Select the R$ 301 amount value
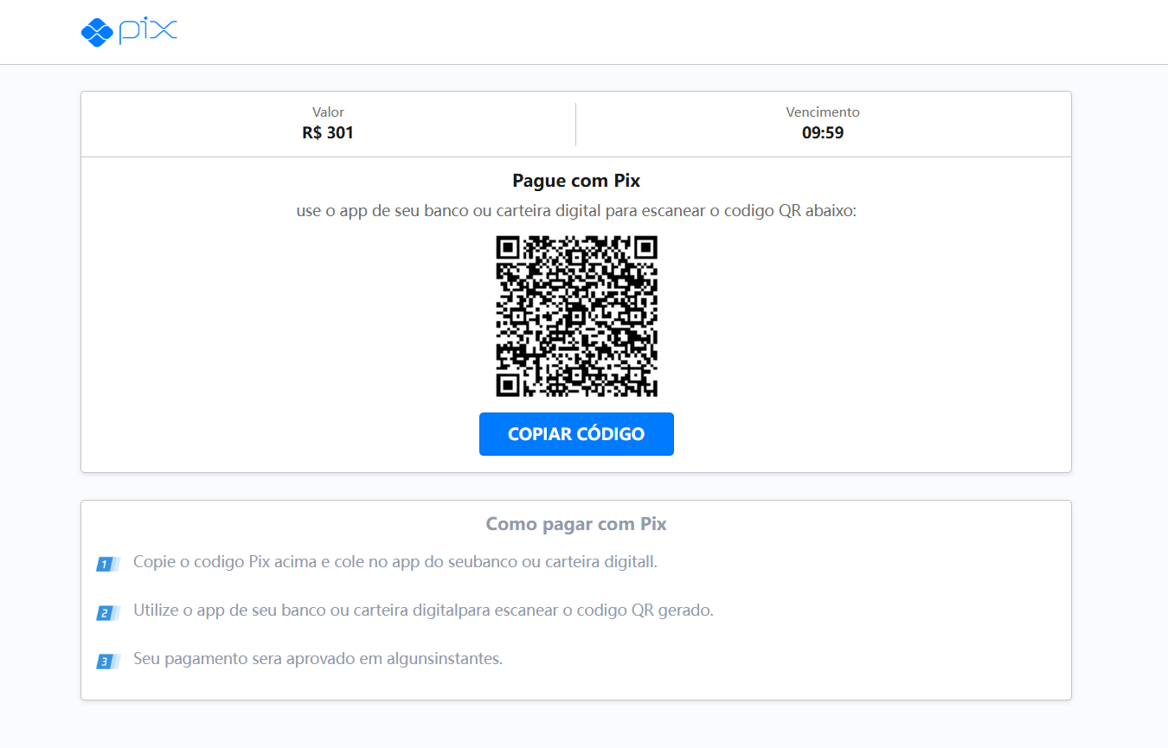The image size is (1168, 748). point(328,133)
